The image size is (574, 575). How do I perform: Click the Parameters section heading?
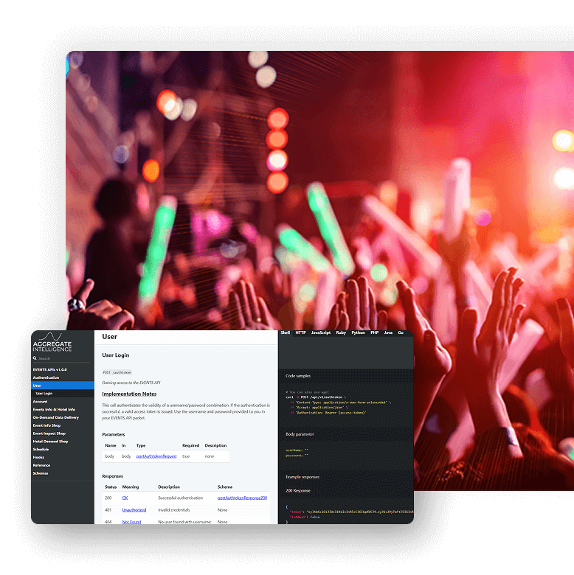tap(114, 434)
